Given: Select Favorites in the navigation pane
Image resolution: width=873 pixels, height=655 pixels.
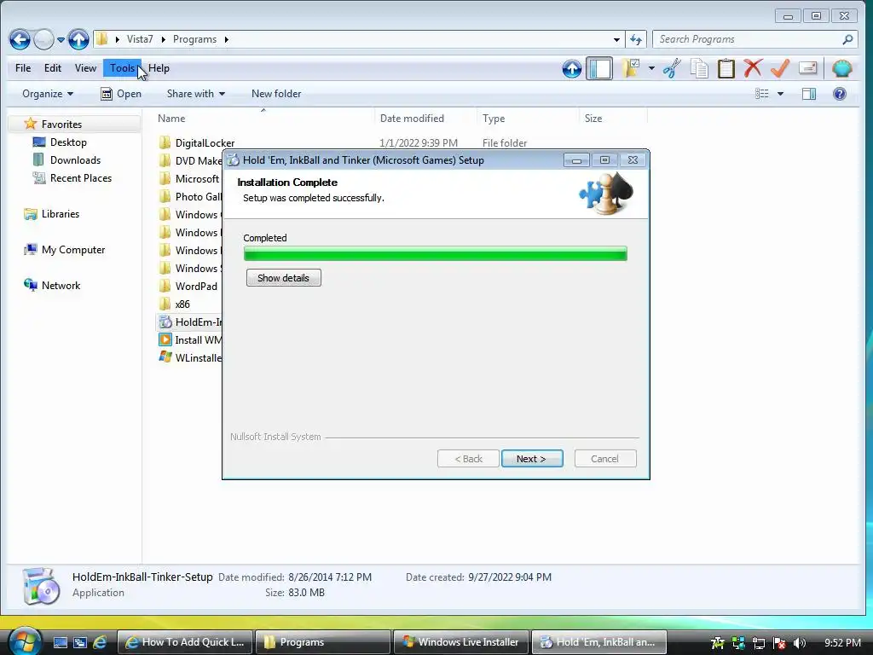Looking at the screenshot, I should [61, 125].
